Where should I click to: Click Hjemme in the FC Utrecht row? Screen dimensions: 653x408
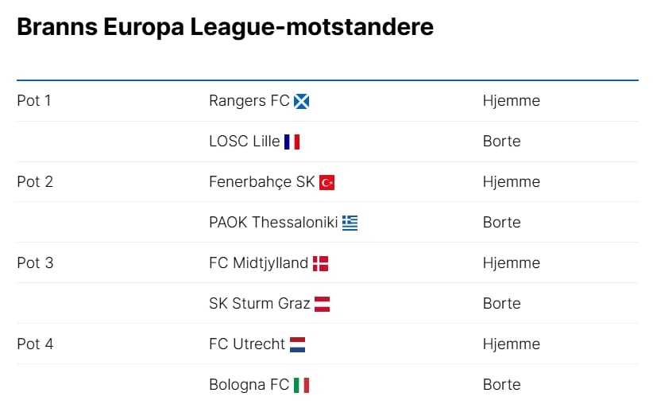coord(511,344)
